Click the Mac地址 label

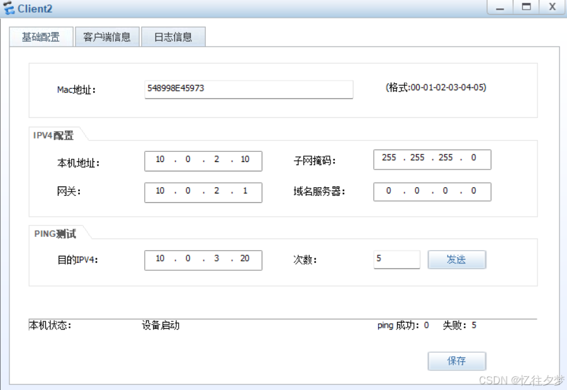click(76, 90)
